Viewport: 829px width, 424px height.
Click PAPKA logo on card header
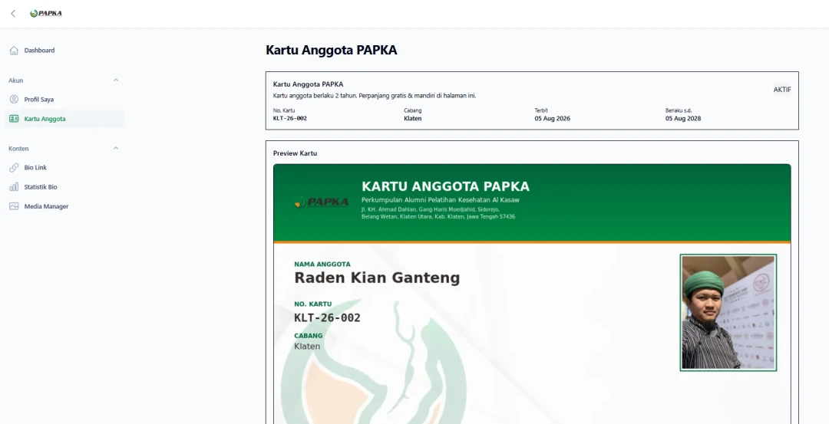pos(321,202)
